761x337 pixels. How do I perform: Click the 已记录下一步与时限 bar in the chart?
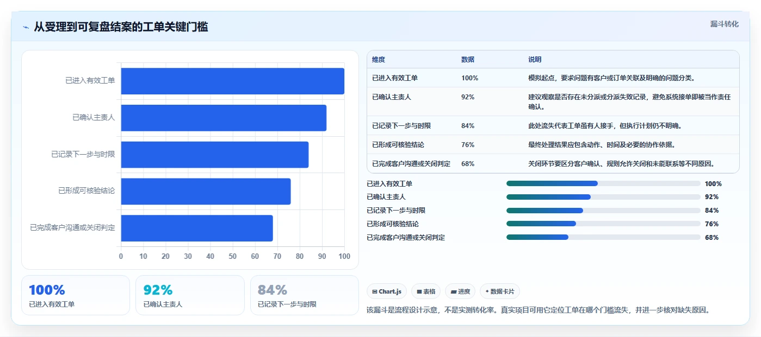click(x=215, y=155)
